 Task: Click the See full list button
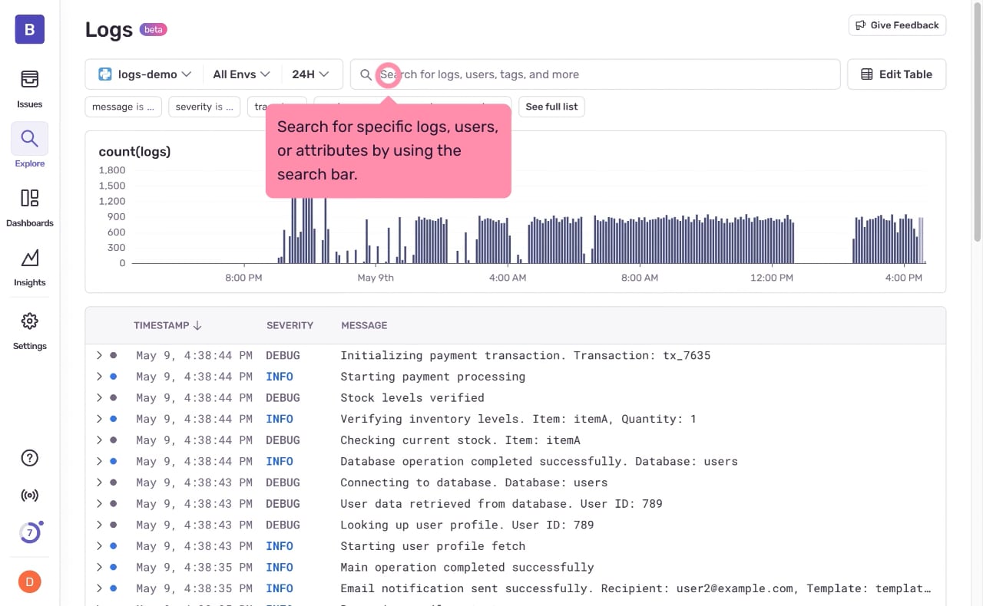[551, 107]
